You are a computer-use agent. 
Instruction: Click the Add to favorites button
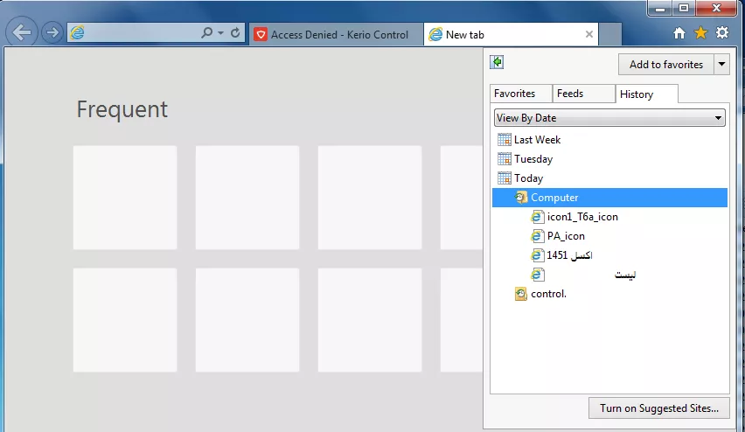[666, 64]
